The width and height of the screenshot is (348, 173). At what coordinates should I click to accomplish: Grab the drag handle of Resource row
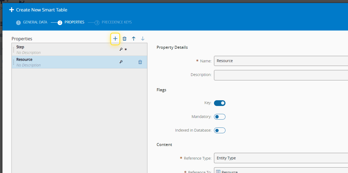(x=13, y=62)
